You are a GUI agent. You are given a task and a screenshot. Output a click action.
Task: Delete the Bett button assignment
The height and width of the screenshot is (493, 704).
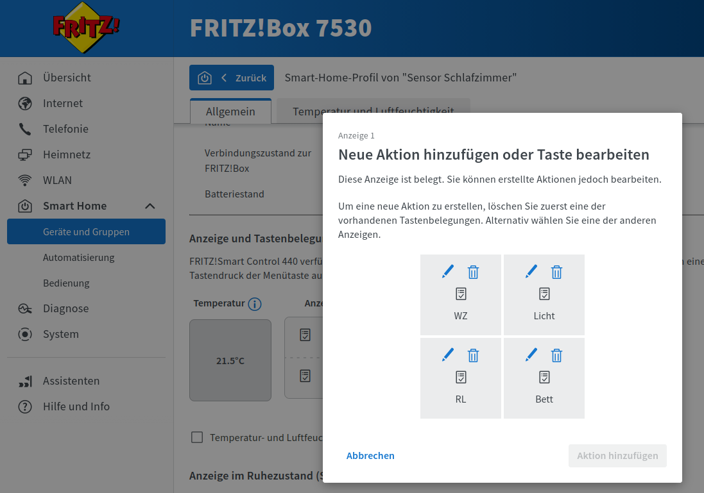[x=557, y=355]
